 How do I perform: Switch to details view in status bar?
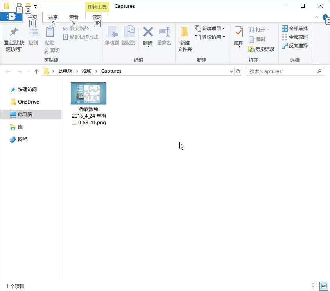(315, 286)
